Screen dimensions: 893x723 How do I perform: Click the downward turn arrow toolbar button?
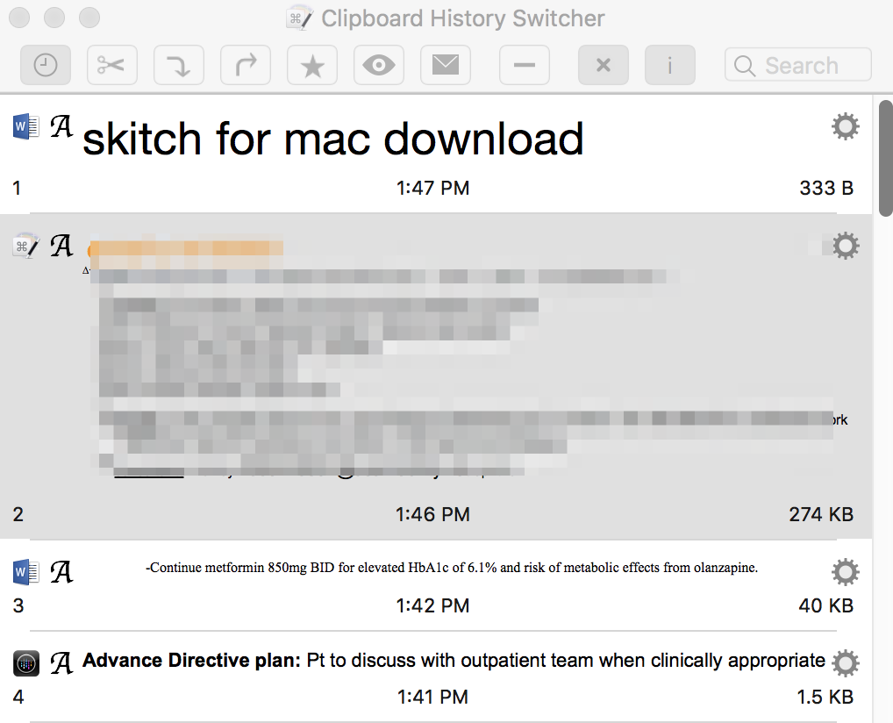click(179, 65)
